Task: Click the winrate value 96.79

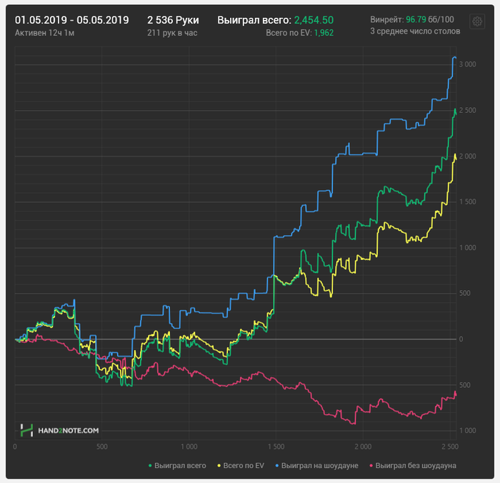Action: pyautogui.click(x=416, y=19)
